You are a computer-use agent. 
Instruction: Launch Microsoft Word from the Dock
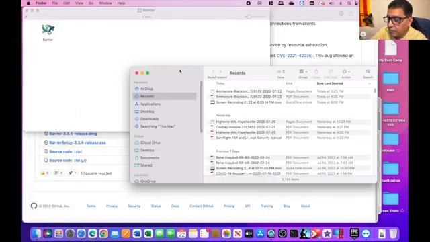click(x=137, y=233)
